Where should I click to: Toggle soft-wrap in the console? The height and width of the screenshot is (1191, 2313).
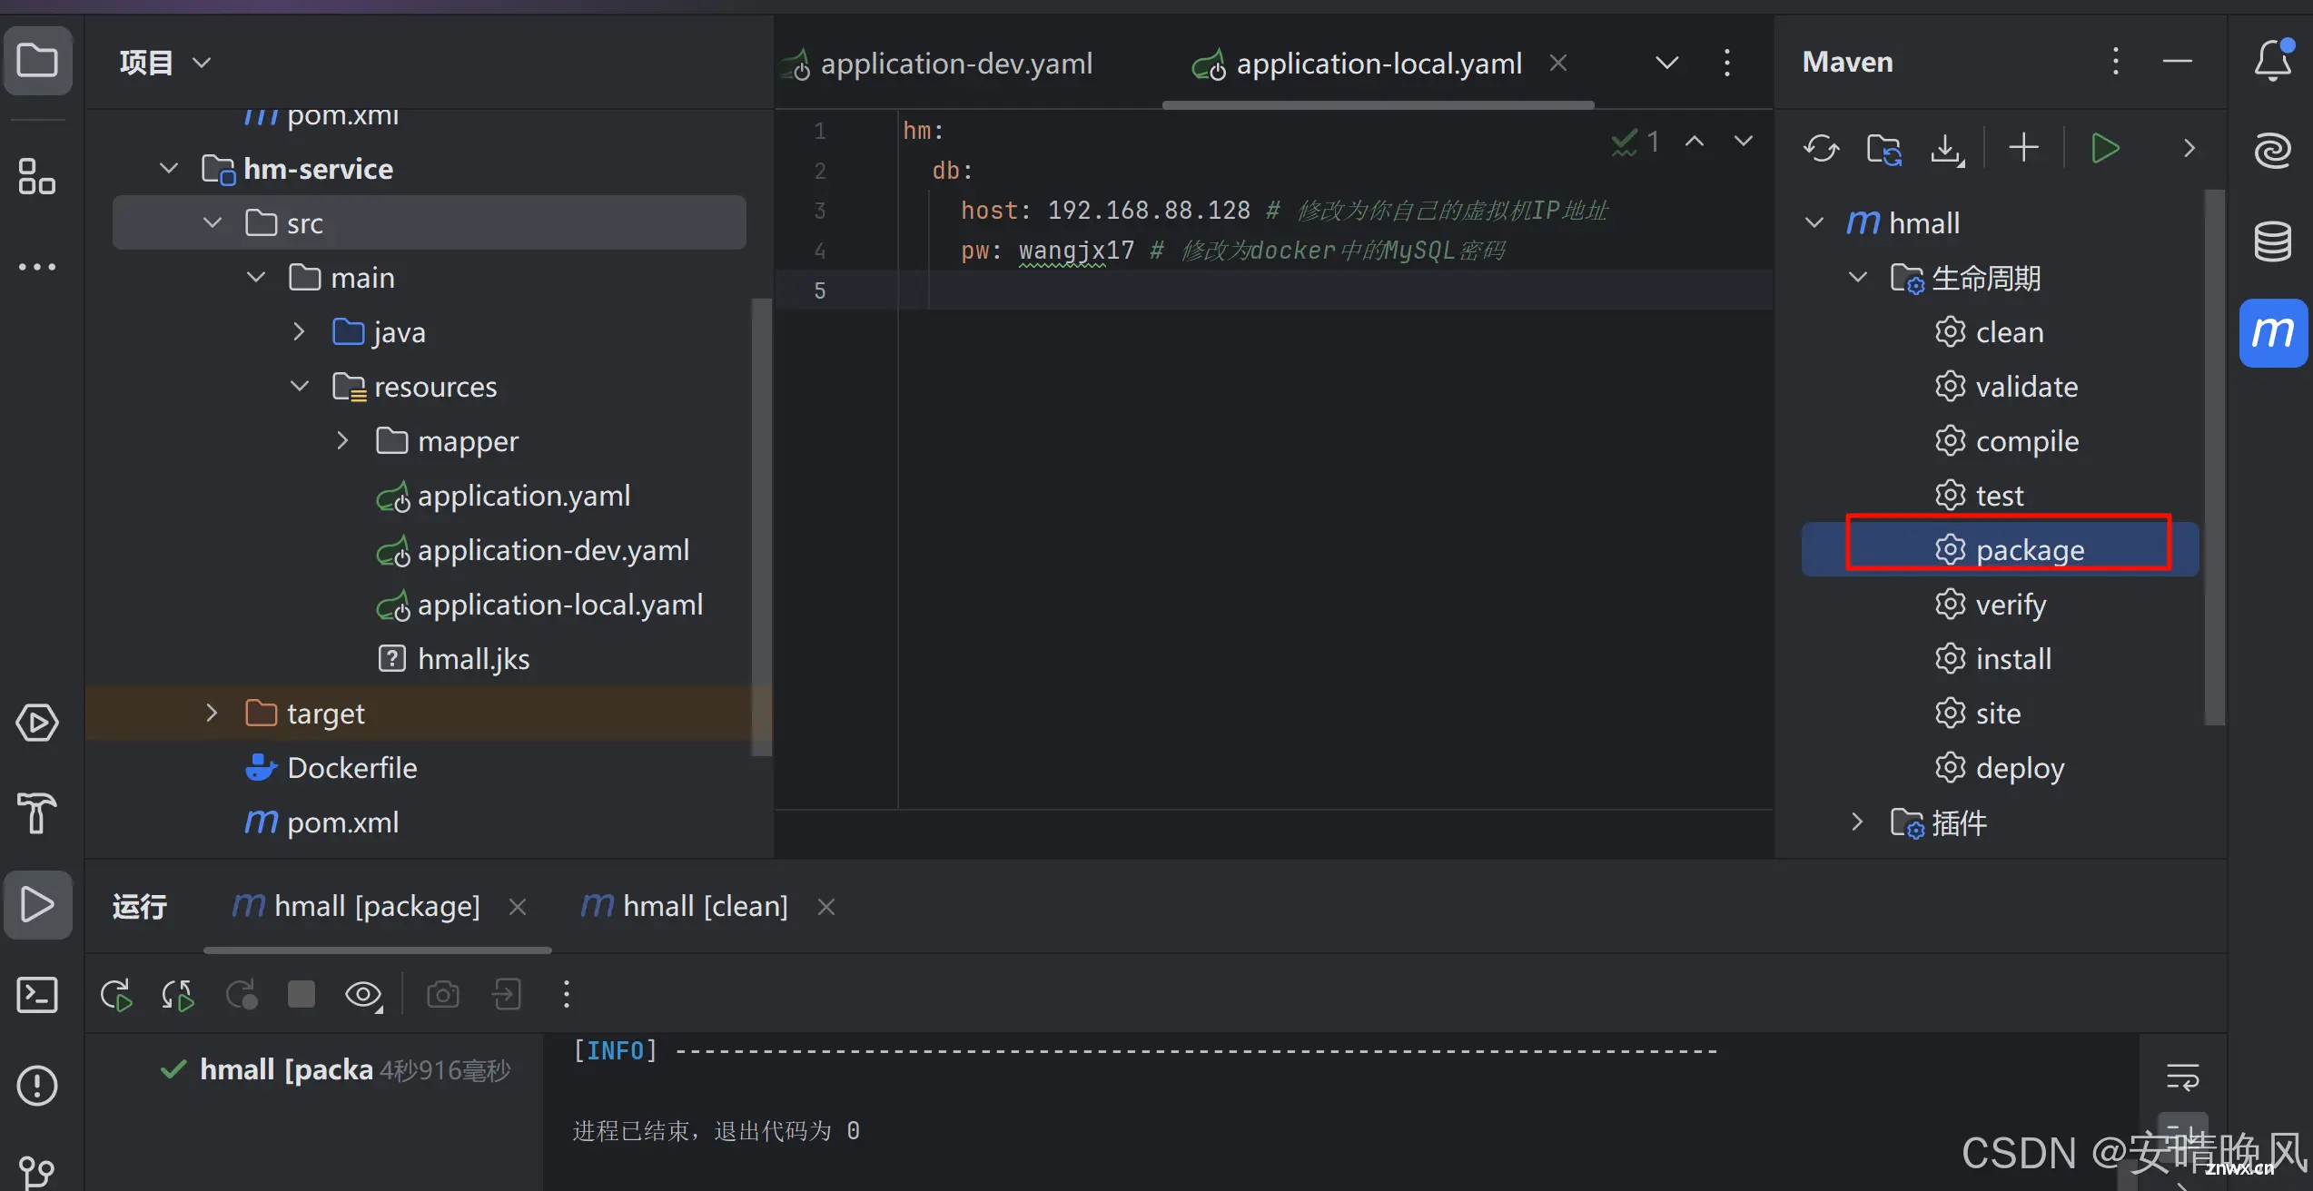2182,1078
